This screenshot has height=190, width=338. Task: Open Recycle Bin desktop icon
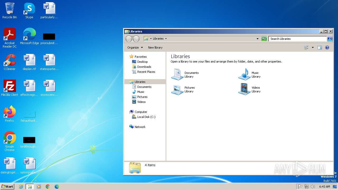pyautogui.click(x=10, y=11)
